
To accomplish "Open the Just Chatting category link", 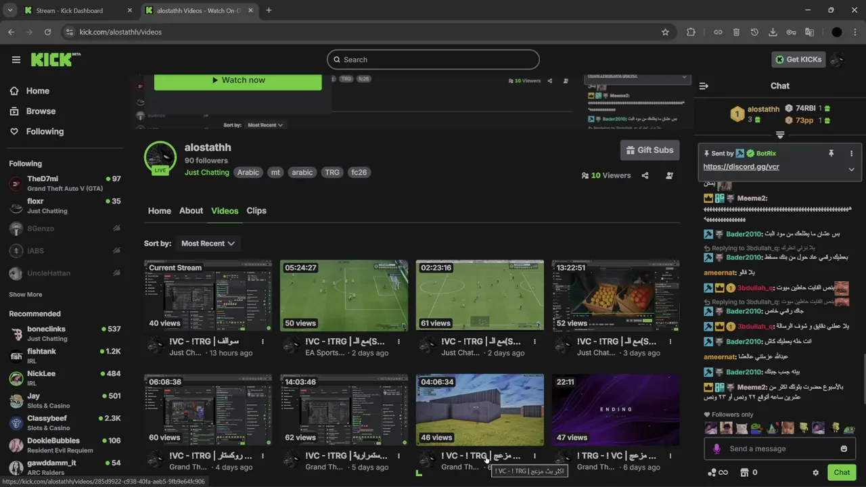I will pyautogui.click(x=207, y=172).
